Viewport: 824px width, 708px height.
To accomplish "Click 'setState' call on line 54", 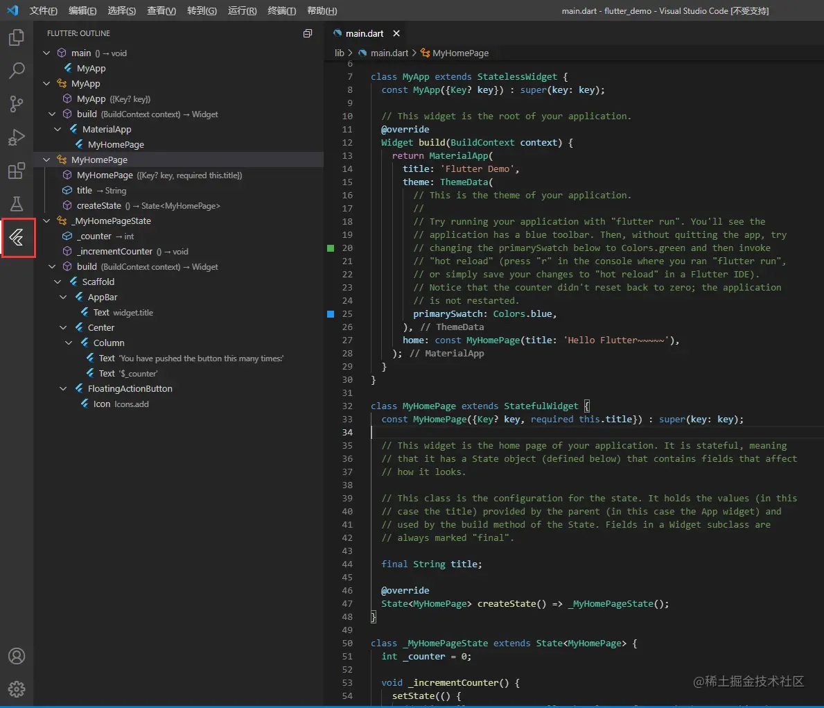I will tap(413, 696).
